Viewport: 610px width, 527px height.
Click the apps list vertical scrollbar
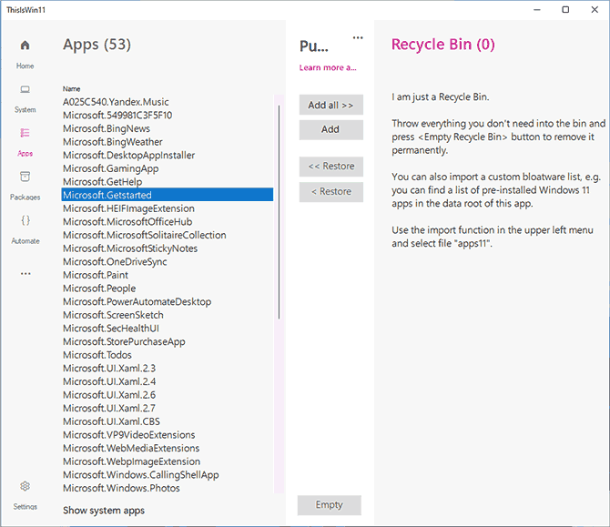coord(279,212)
